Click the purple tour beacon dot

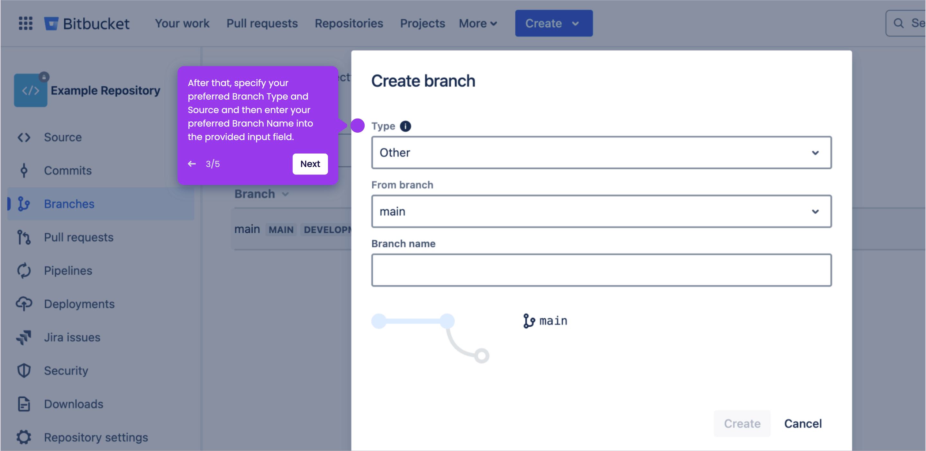coord(357,125)
